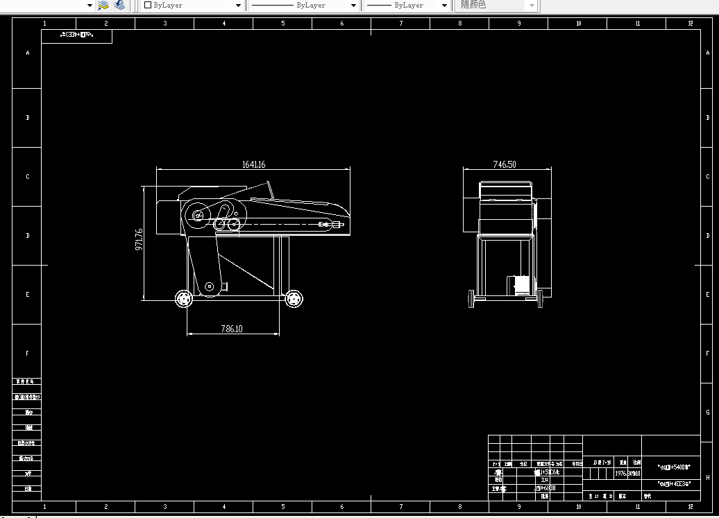Click the title block text containing 5400
Image resolution: width=719 pixels, height=518 pixels.
[674, 467]
